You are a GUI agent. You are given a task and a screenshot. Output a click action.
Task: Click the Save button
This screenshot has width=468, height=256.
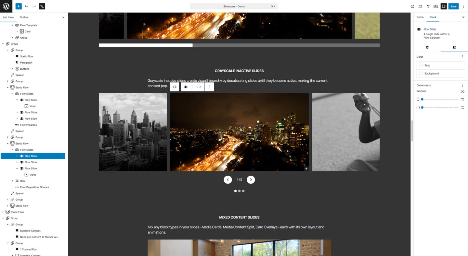point(453,6)
